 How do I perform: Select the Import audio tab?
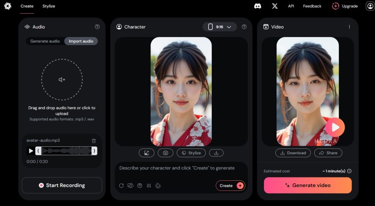[81, 41]
